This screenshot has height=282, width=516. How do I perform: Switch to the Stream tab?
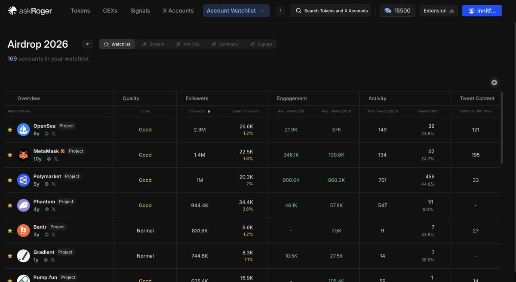153,44
